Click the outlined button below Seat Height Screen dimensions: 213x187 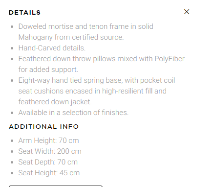(x=56, y=186)
